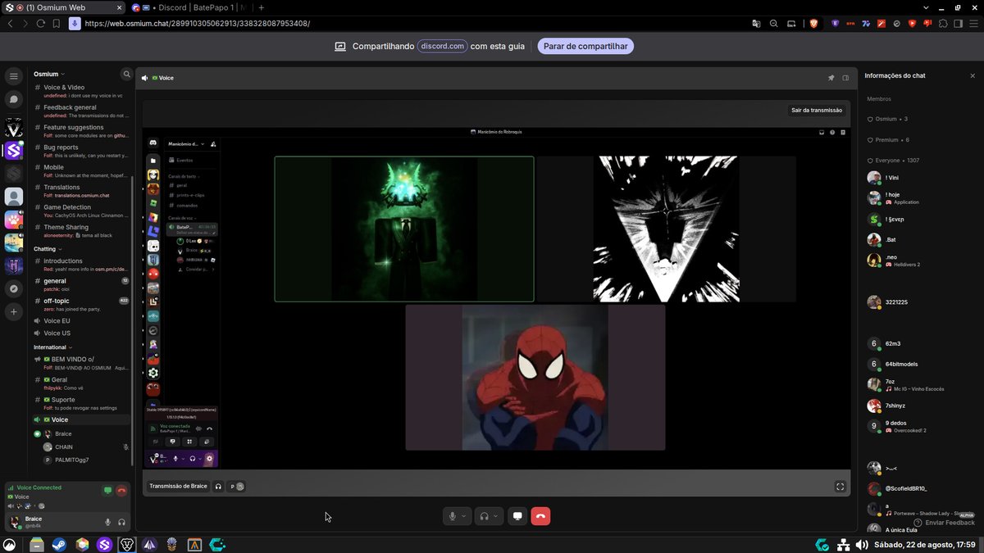Open the Voice & Video channel
Image resolution: width=984 pixels, height=553 pixels.
81,90
